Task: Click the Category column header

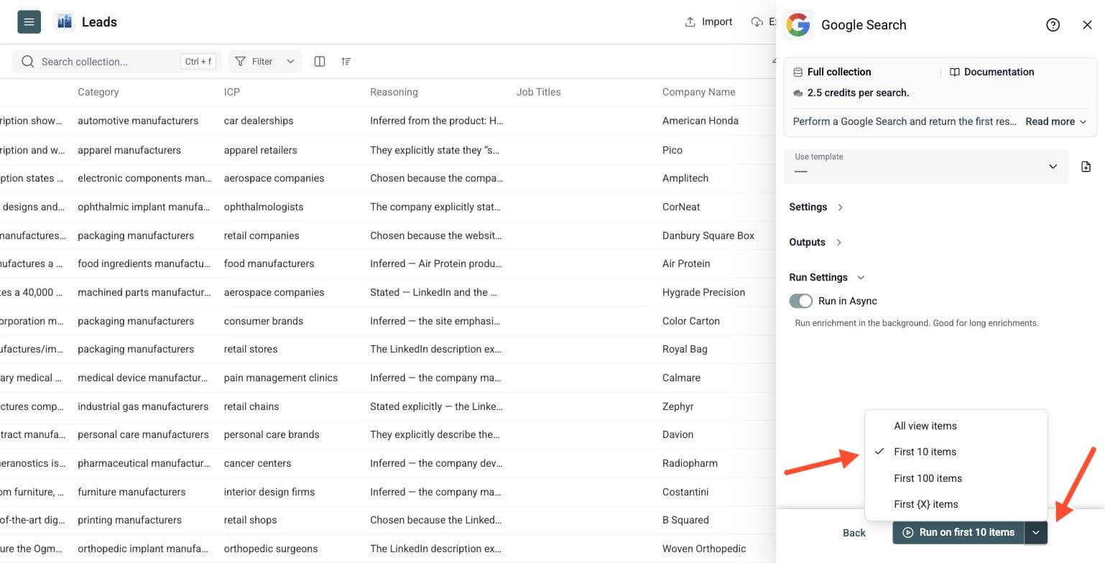Action: tap(98, 92)
